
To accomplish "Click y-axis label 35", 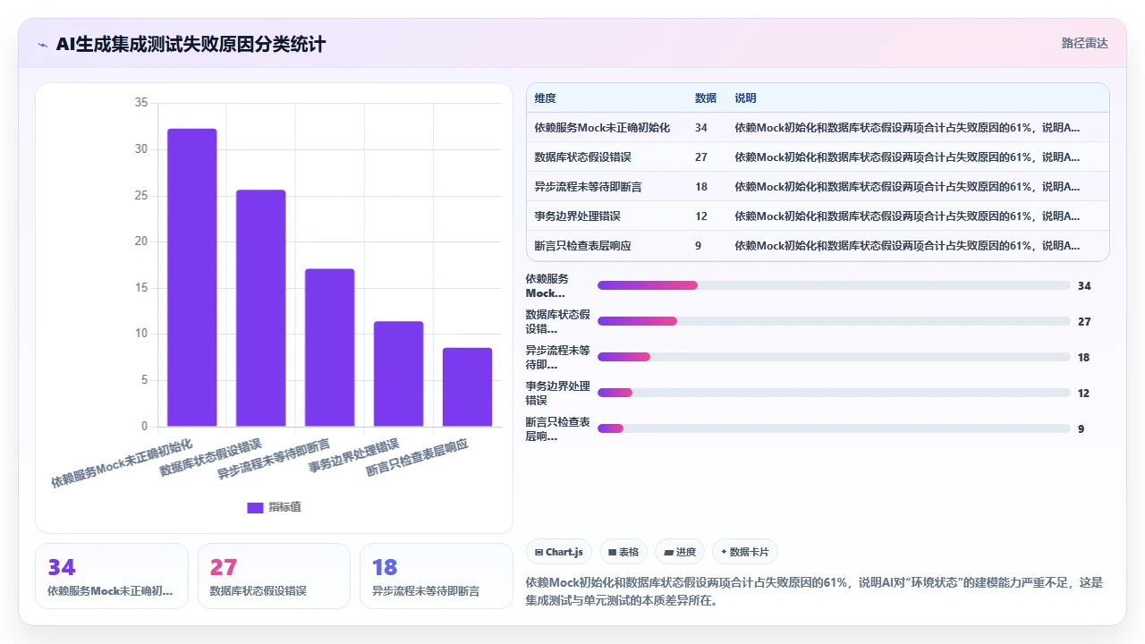I will tap(141, 103).
